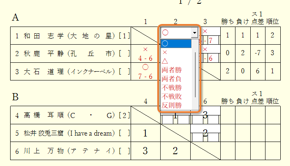Select 不戦敗 from the dropdown list

point(176,96)
